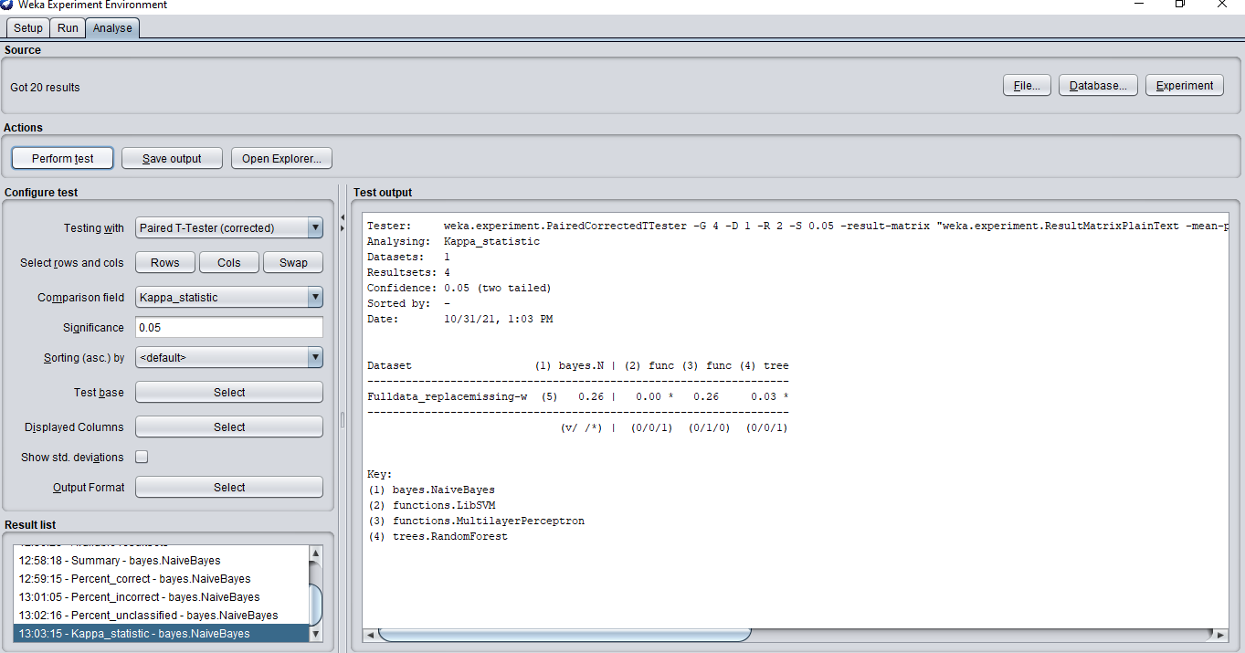
Task: Click 'Analysing: Kappa_statistic' output line
Action: click(x=453, y=241)
